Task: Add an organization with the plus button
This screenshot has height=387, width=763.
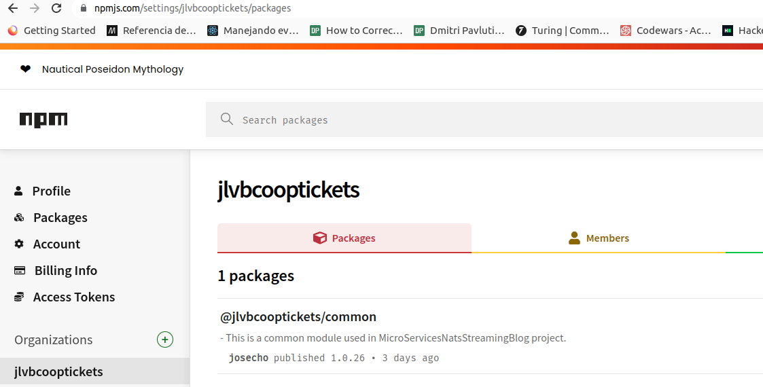Action: 165,339
